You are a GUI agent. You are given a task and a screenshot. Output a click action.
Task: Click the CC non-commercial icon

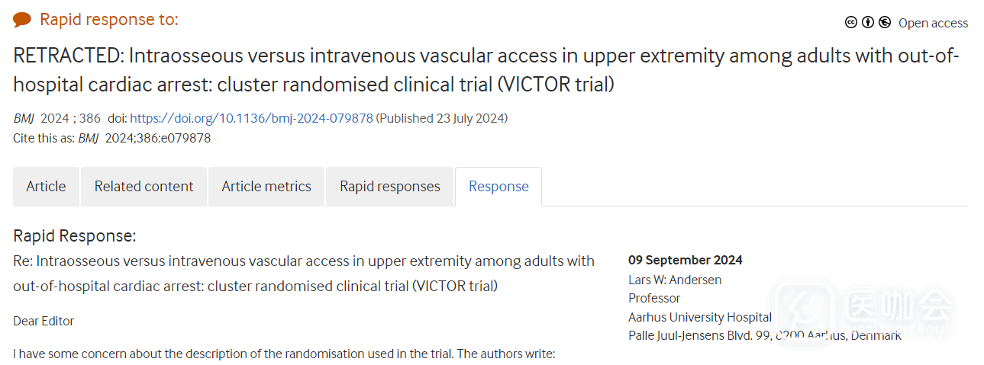click(885, 23)
